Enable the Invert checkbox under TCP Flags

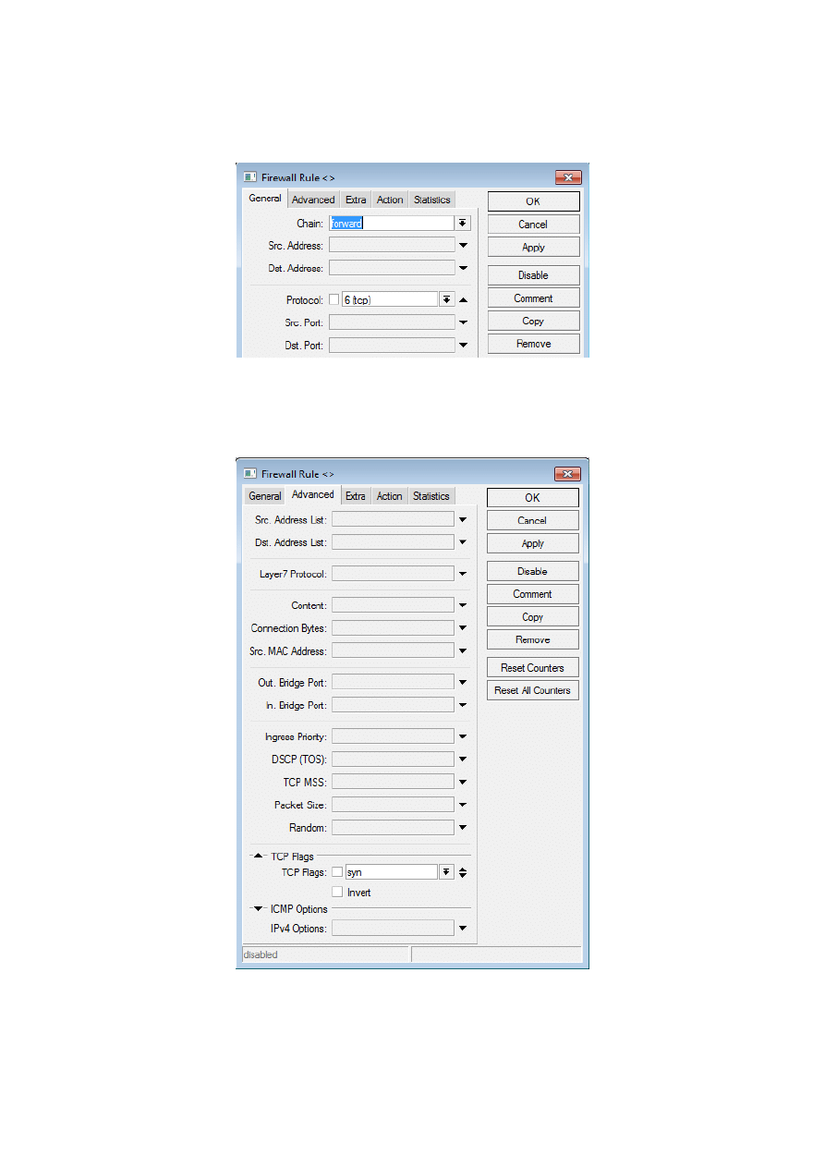337,893
